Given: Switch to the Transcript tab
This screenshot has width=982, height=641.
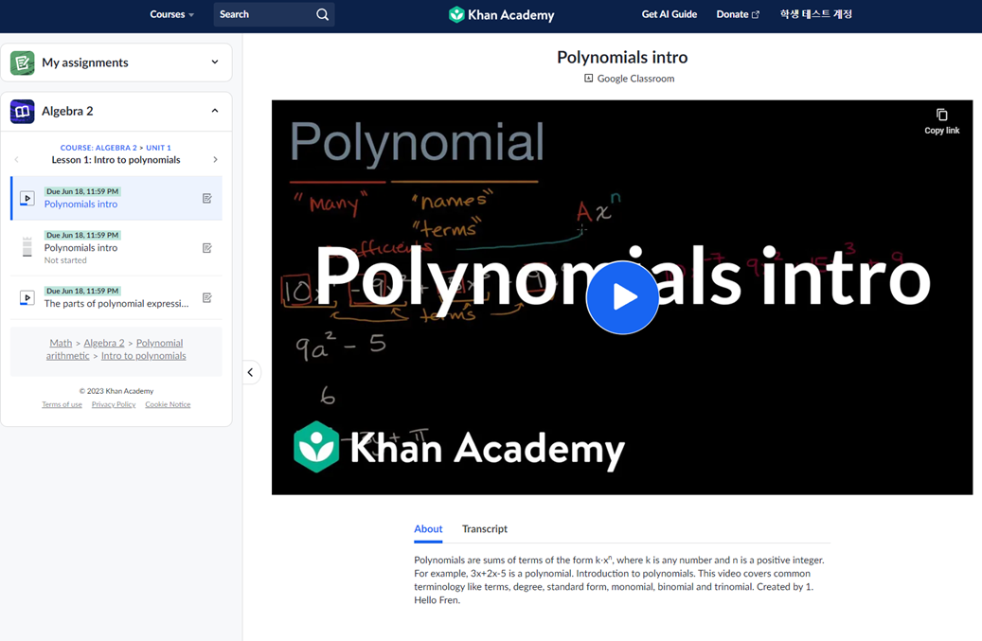Looking at the screenshot, I should coord(485,529).
